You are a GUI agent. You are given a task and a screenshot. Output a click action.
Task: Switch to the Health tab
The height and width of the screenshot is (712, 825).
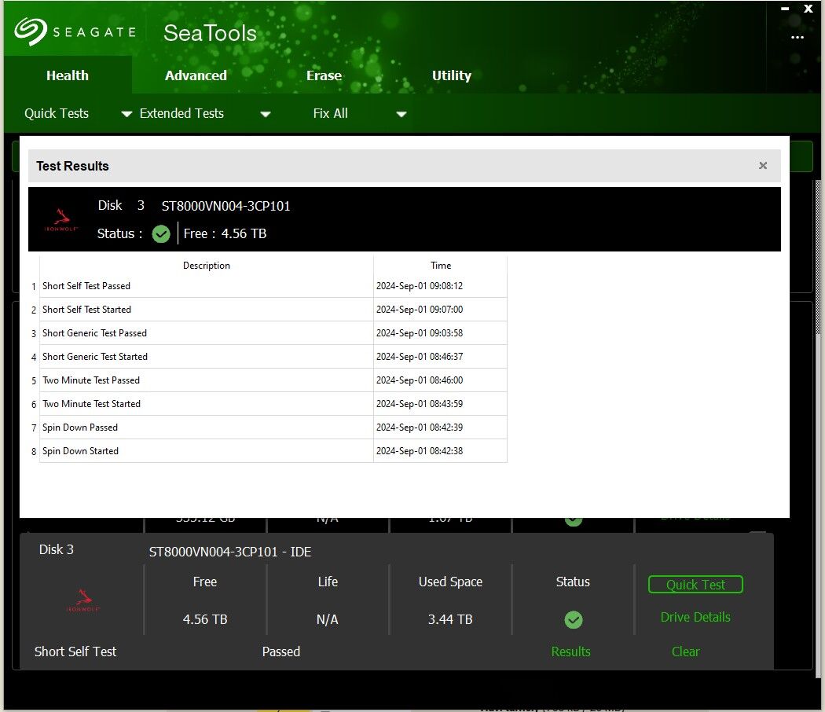pos(68,75)
